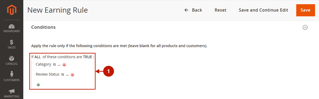Click the Reset button
This screenshot has height=99, width=319.
point(220,10)
